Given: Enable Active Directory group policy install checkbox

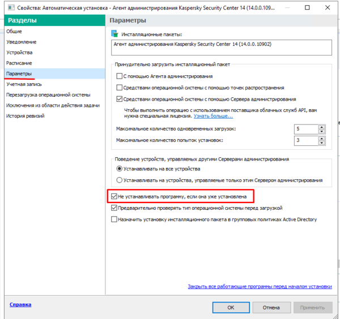Looking at the screenshot, I should [114, 219].
